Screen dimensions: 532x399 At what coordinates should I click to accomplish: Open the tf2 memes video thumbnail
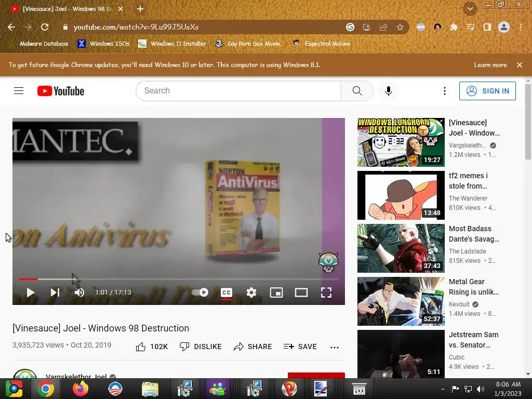(401, 195)
